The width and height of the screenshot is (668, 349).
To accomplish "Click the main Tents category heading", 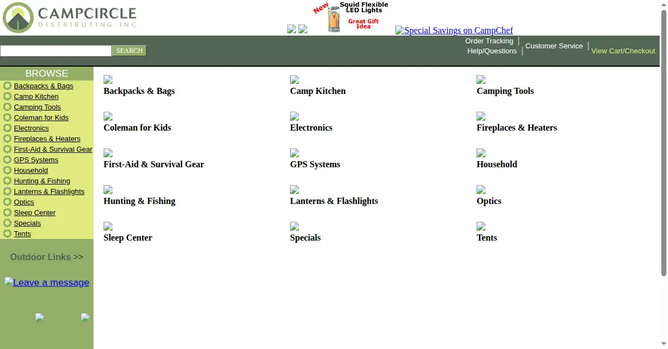I will (487, 238).
